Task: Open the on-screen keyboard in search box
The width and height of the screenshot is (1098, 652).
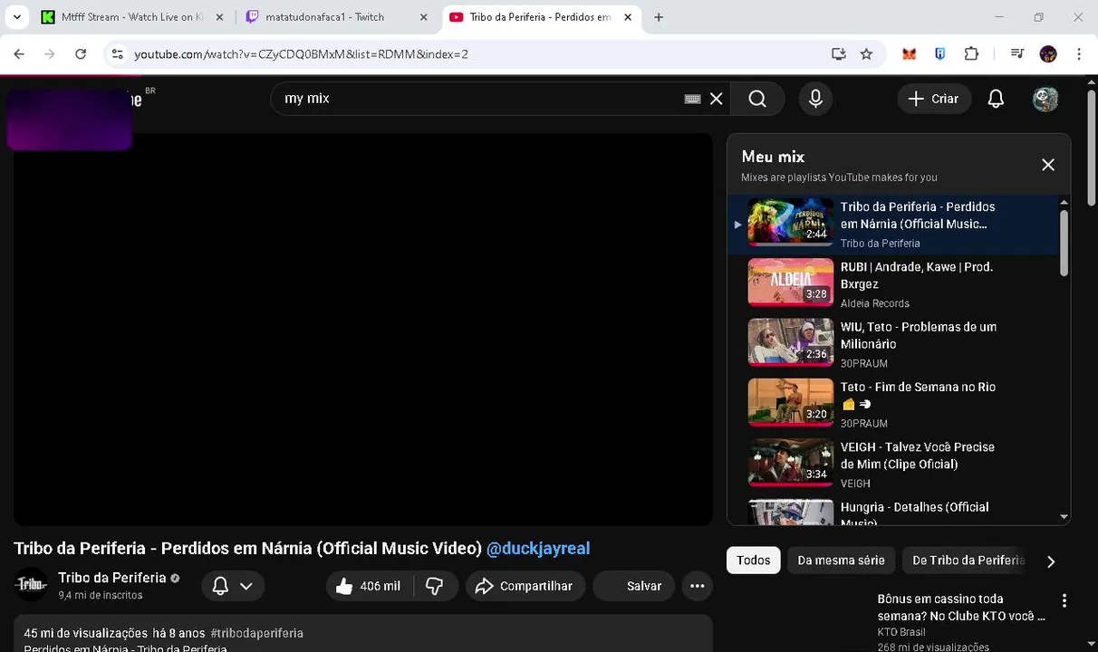Action: (693, 99)
